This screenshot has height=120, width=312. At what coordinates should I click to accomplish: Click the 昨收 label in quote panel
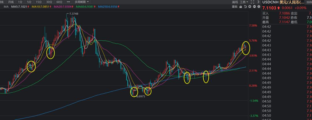[x=294, y=18]
